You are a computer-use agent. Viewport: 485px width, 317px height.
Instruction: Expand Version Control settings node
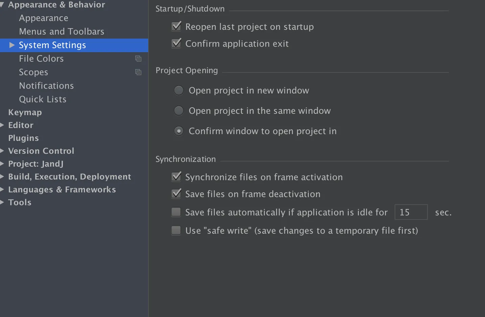click(x=2, y=151)
